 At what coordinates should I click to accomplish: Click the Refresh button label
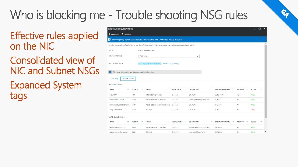128,35
